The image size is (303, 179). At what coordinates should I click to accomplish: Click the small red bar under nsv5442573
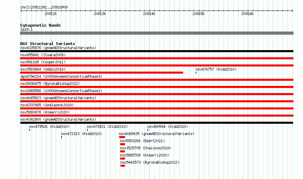coord(123,166)
